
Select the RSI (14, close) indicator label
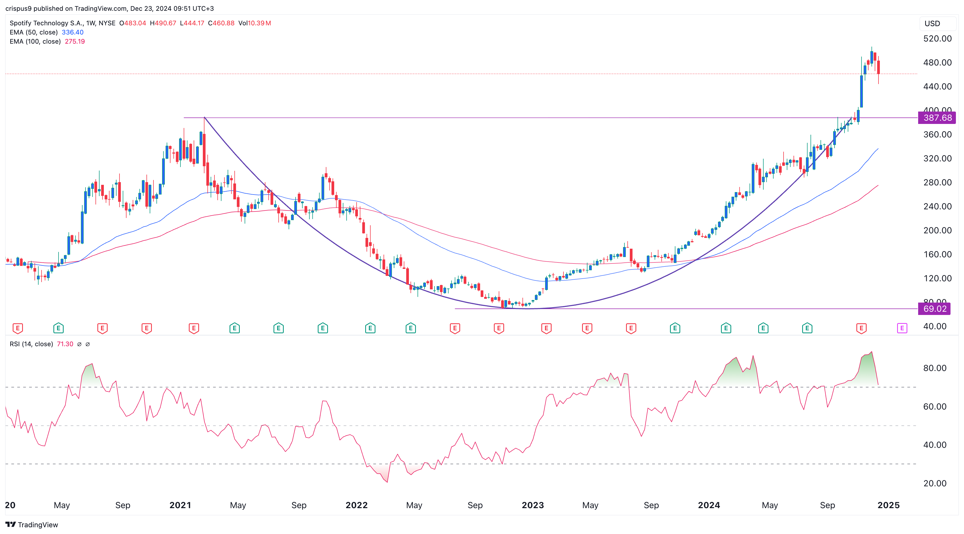pos(32,344)
